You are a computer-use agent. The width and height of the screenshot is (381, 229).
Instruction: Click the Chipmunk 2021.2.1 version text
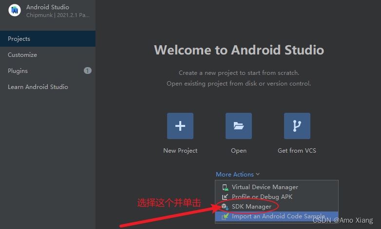coord(58,15)
